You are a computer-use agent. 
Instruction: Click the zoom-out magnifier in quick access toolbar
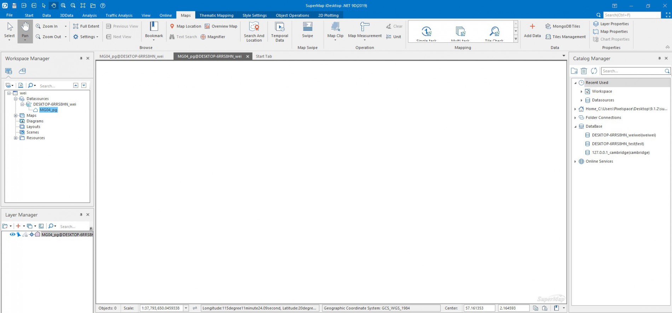click(73, 6)
